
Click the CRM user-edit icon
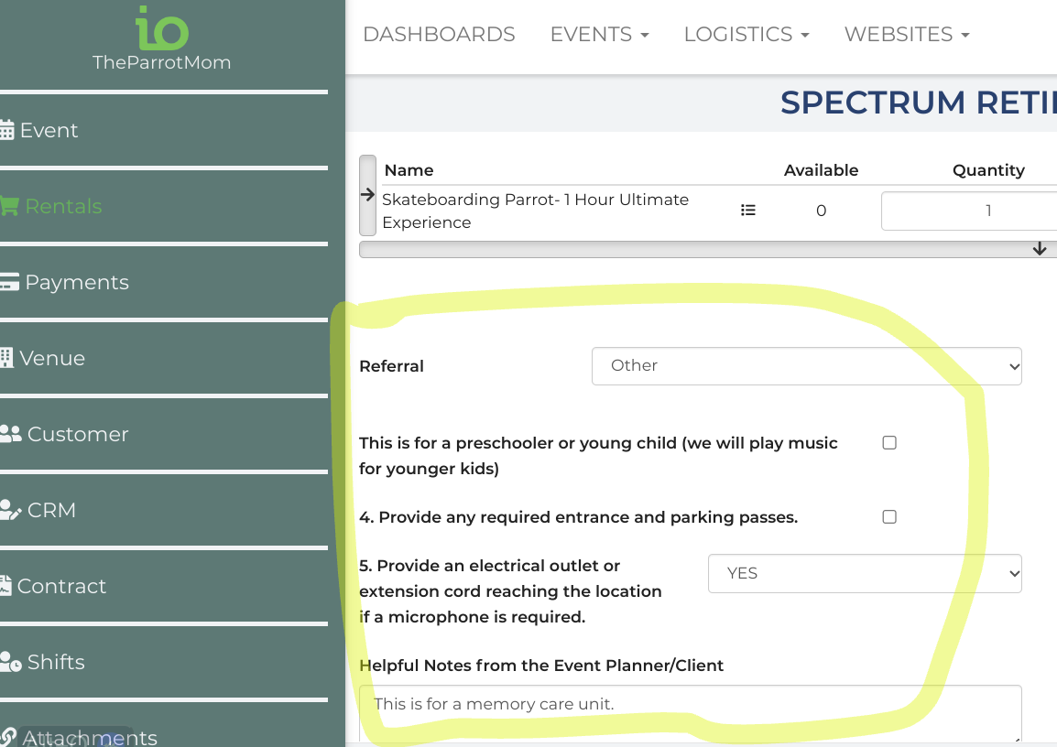coord(11,510)
